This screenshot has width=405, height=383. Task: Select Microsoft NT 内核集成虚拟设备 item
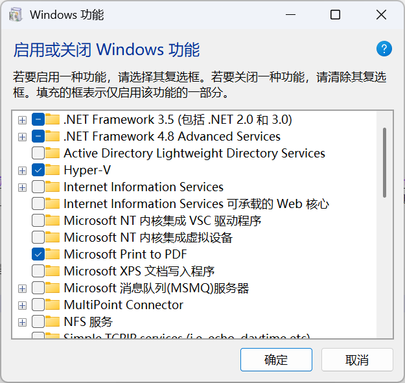[148, 238]
